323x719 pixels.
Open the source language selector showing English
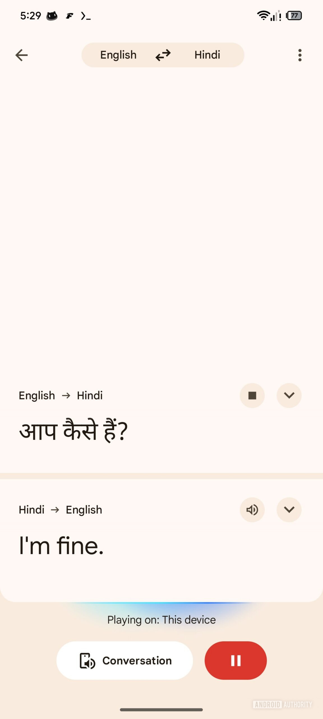pos(118,55)
